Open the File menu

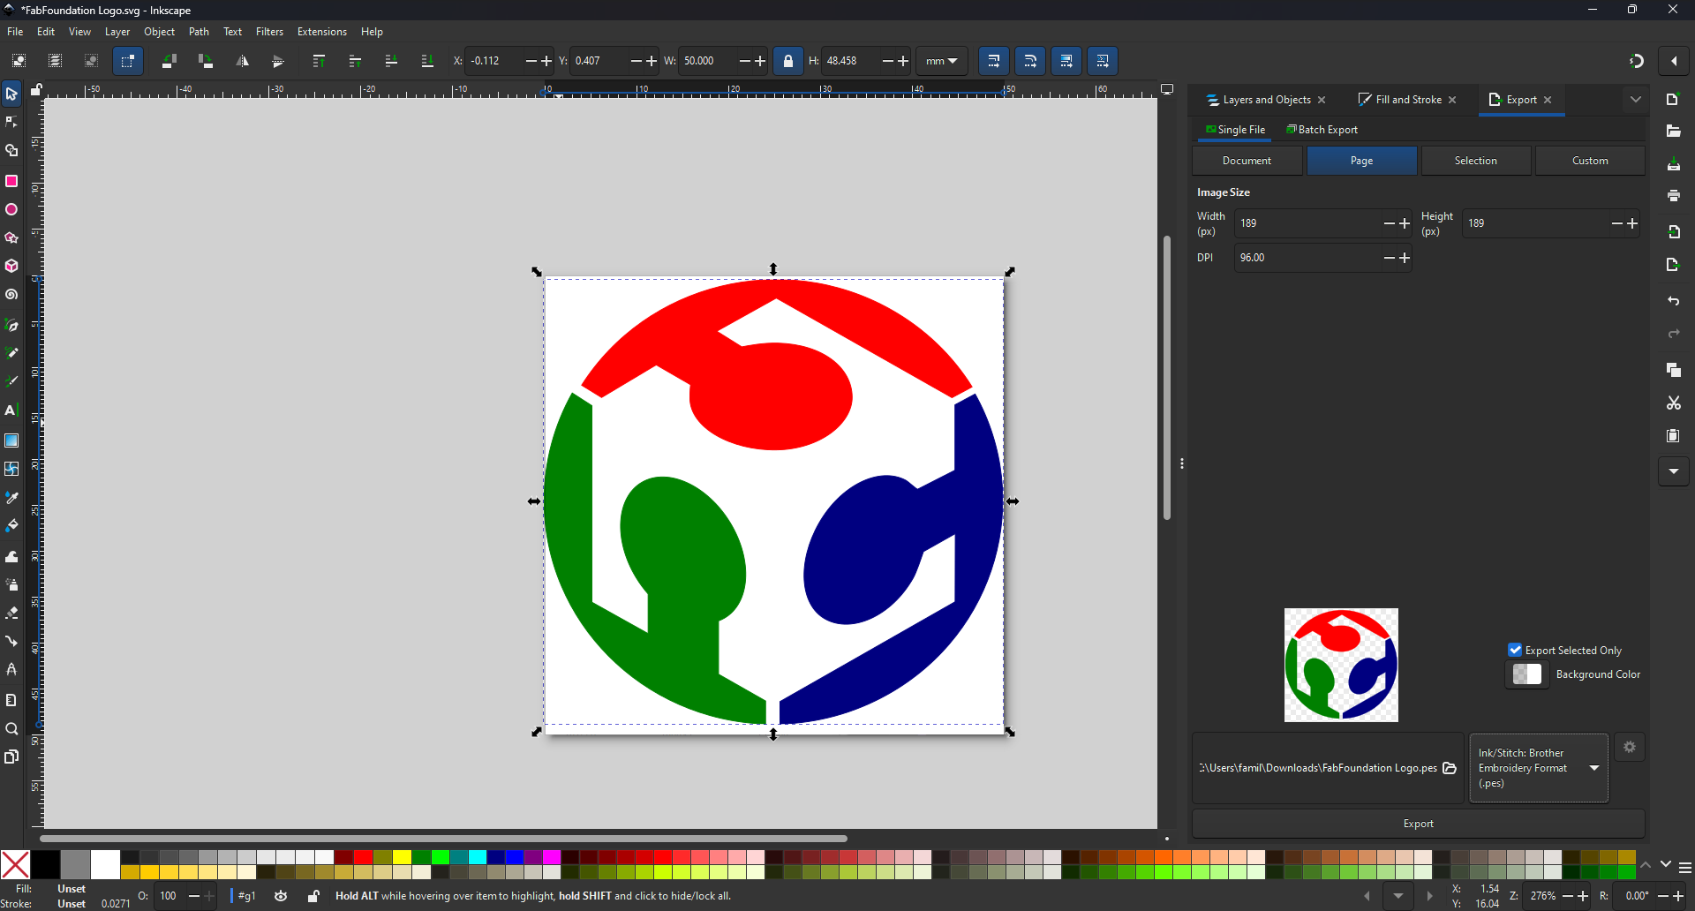click(x=15, y=32)
